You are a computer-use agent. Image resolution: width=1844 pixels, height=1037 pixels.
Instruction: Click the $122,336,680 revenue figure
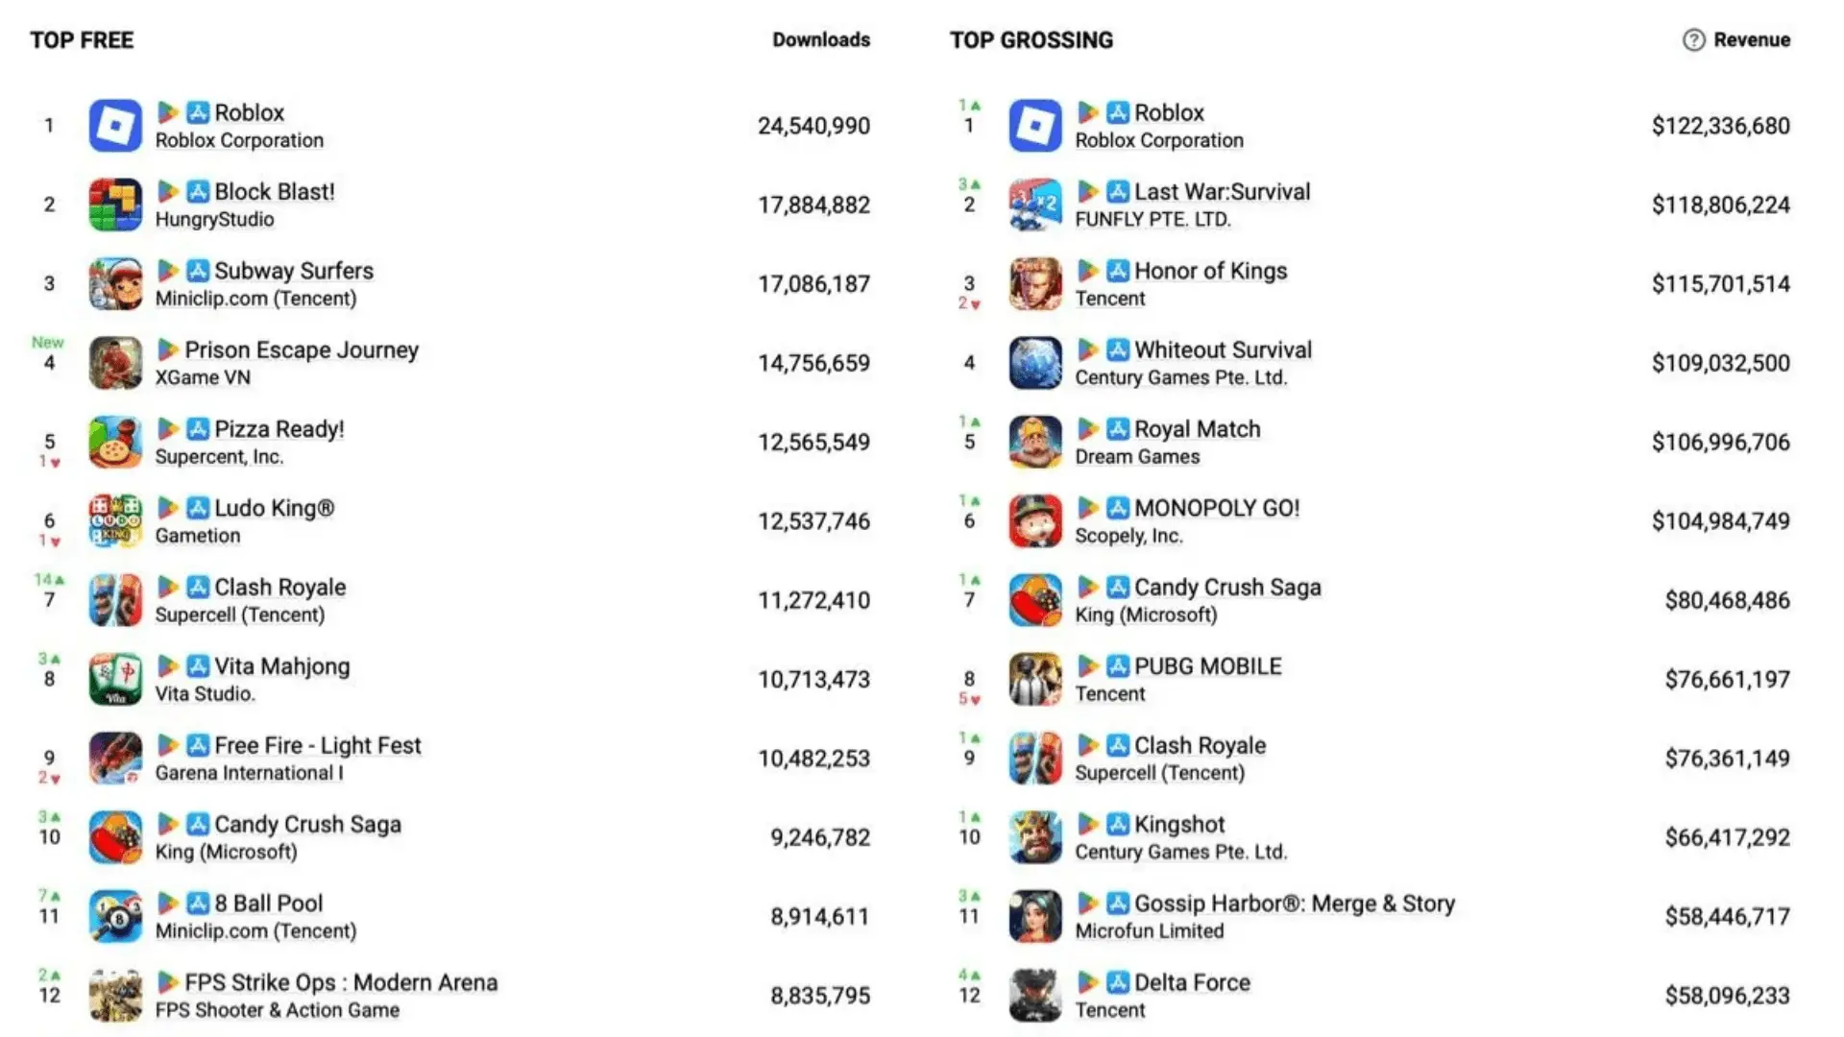click(1720, 125)
